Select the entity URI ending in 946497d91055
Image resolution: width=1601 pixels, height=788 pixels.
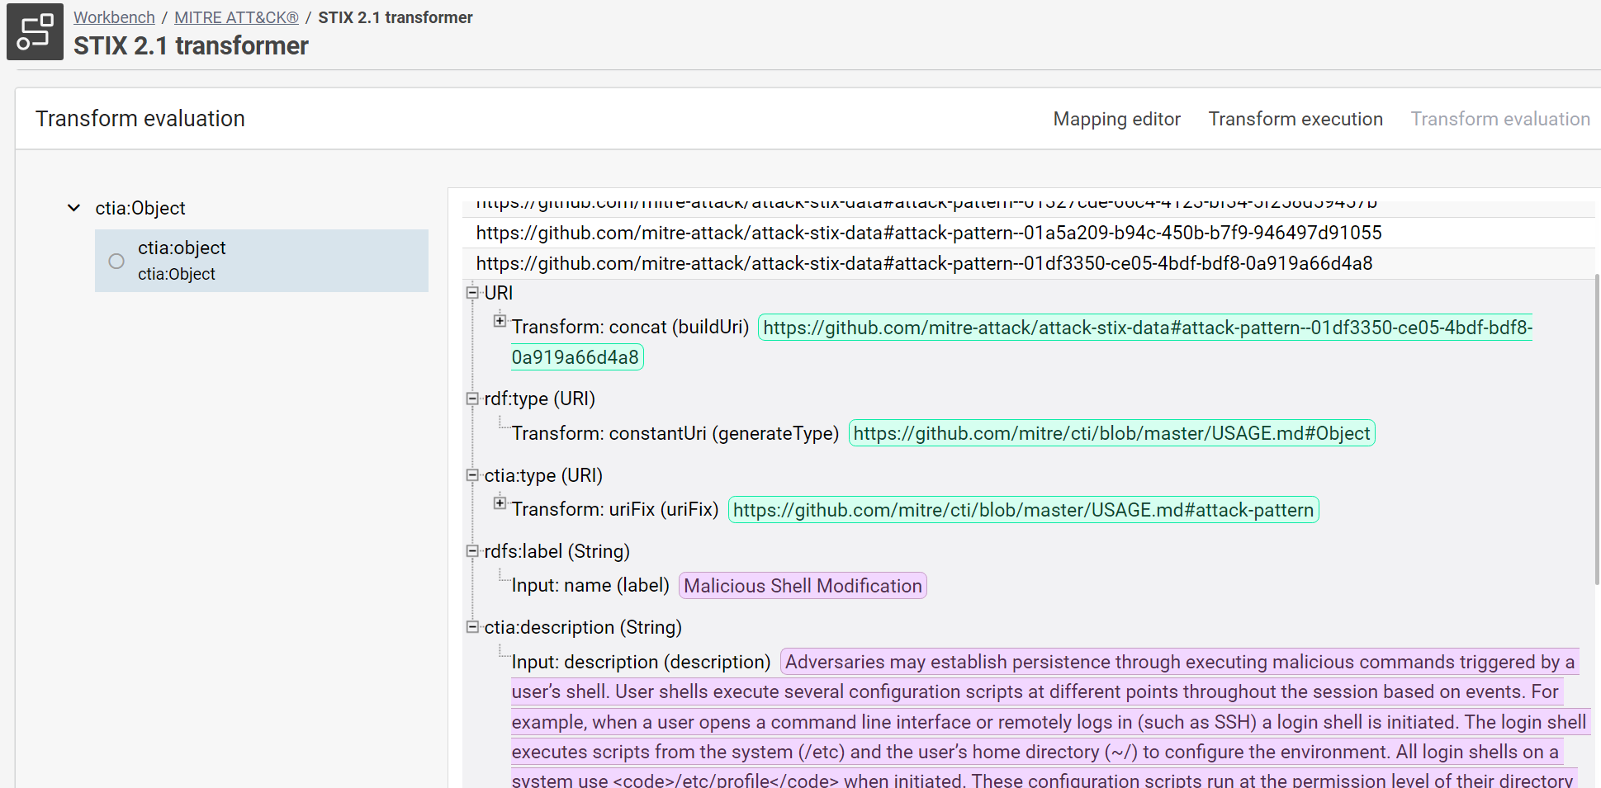tap(928, 233)
